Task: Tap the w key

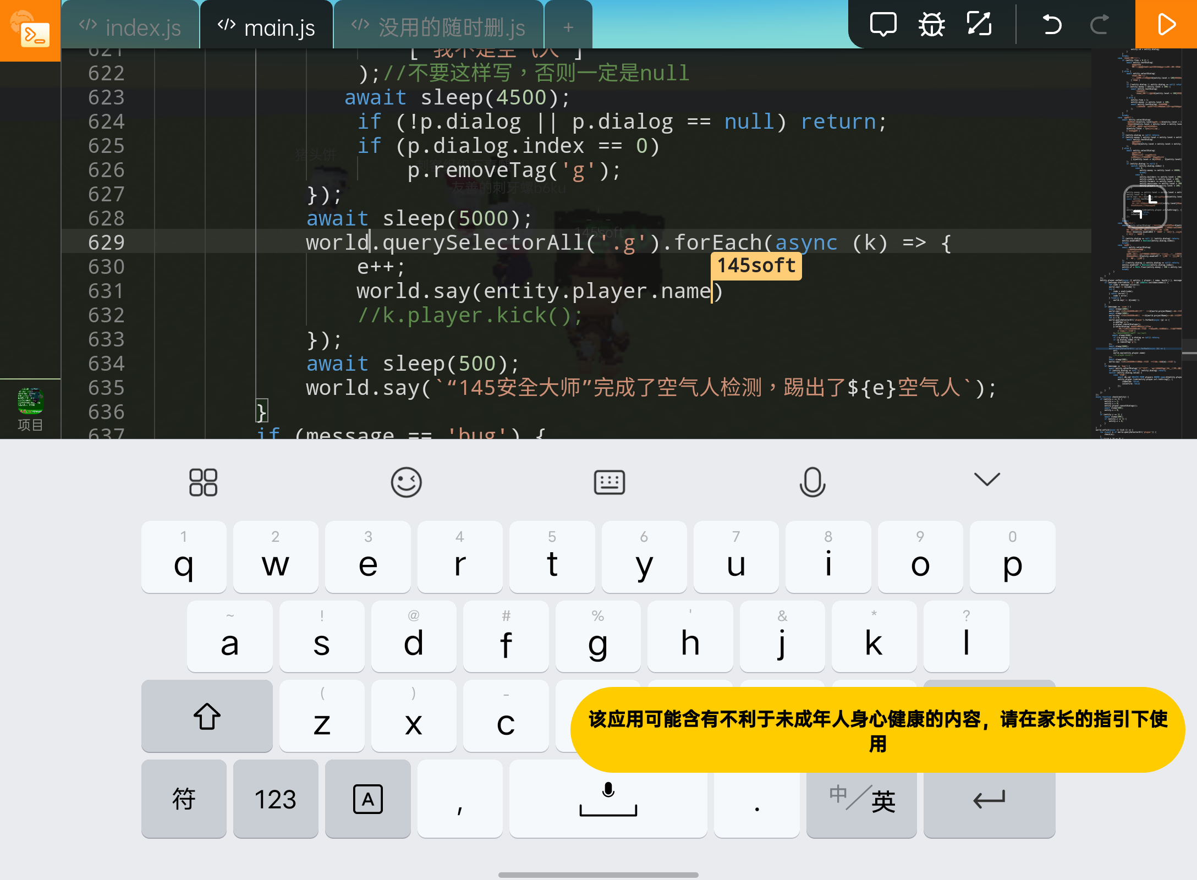Action: 276,557
